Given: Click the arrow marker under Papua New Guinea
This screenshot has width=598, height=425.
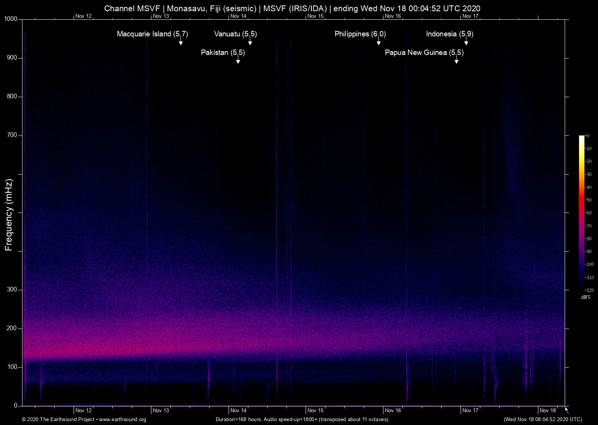Looking at the screenshot, I should click(x=457, y=60).
